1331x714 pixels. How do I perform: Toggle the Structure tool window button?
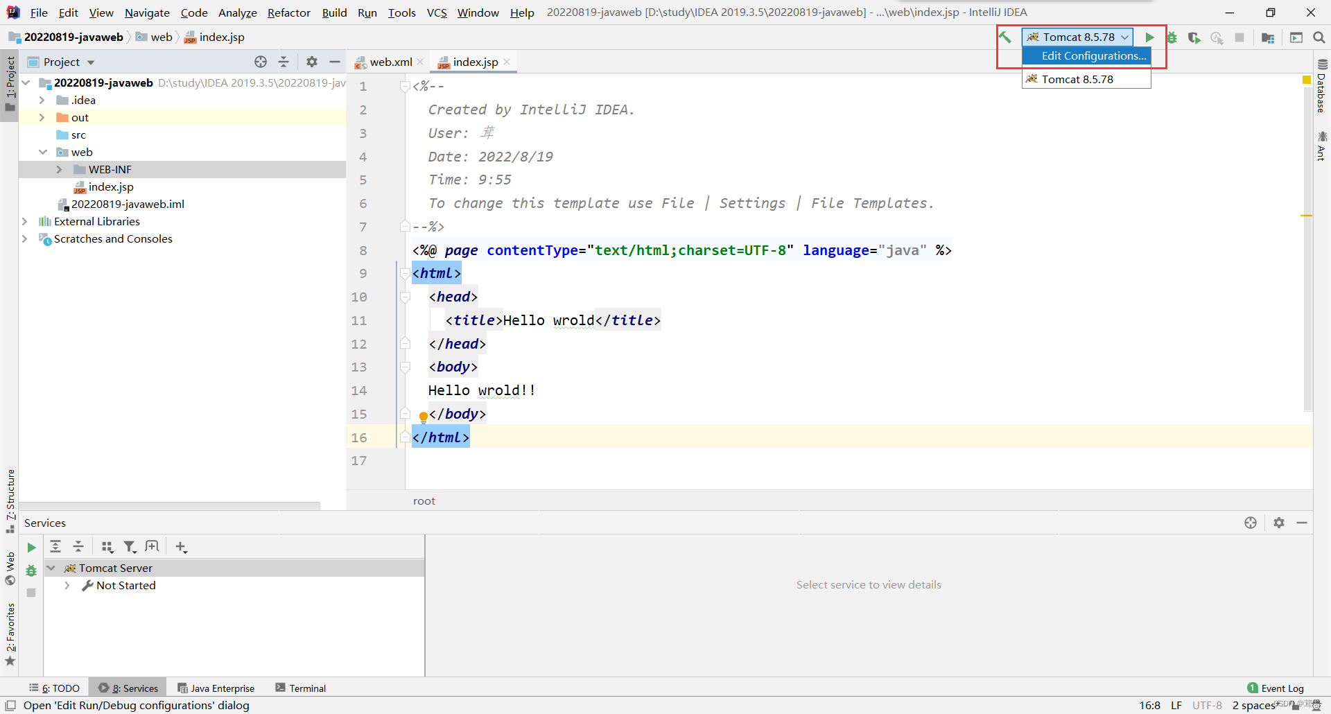10,500
